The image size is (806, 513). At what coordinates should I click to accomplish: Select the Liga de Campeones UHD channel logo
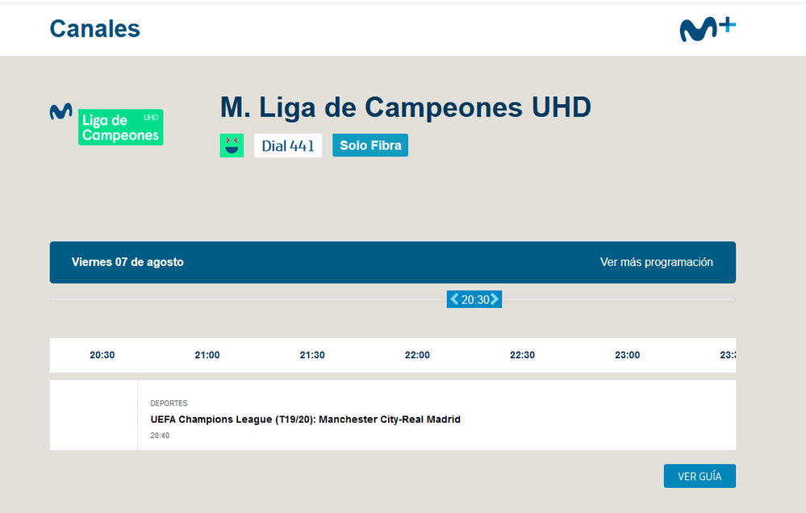tap(120, 127)
